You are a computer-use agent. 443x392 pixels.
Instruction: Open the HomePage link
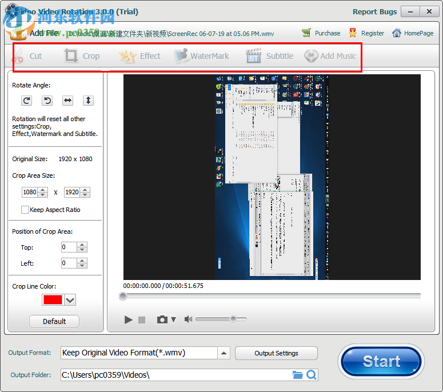pyautogui.click(x=413, y=33)
